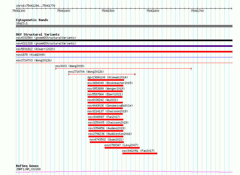Open the Cytogenetic Bands track heading
The width and height of the screenshot is (240, 175).
point(32,20)
